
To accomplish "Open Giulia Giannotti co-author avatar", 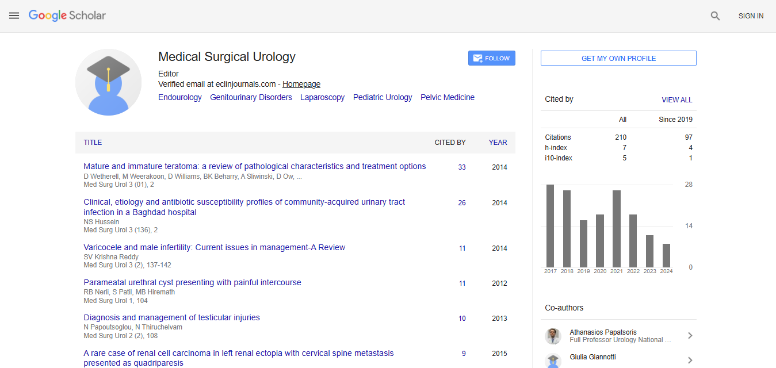I will pyautogui.click(x=553, y=361).
